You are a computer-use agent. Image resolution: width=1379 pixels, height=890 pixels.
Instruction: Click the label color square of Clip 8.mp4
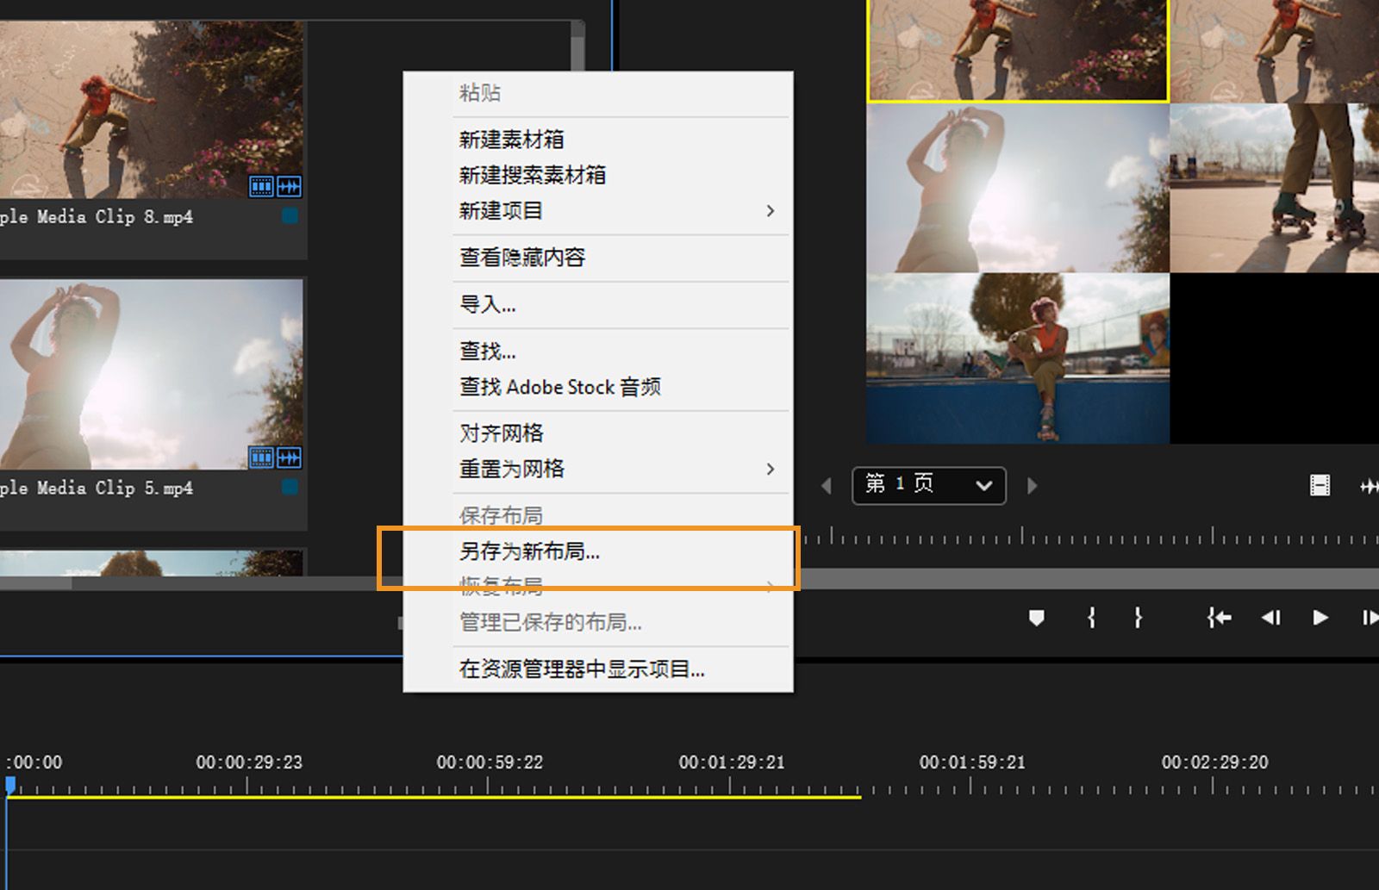[290, 216]
